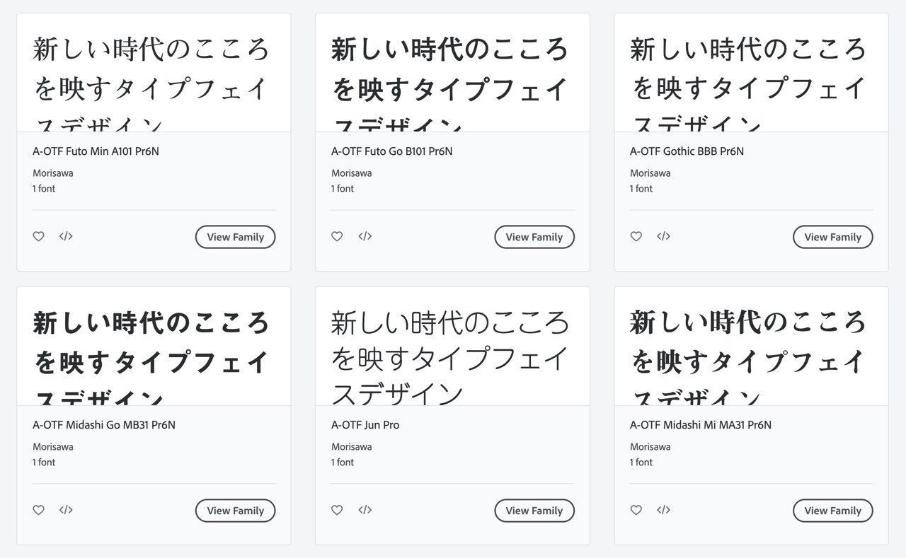View Family for A-OTF Futo Go B101 Pr6N
Image resolution: width=906 pixels, height=558 pixels.
[x=534, y=237]
